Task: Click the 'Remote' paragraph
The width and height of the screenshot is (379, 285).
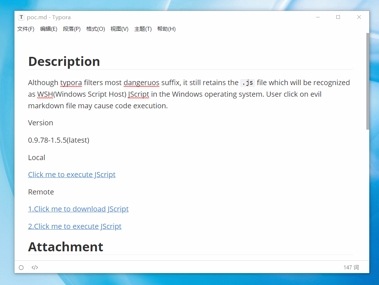Action: pyautogui.click(x=41, y=192)
